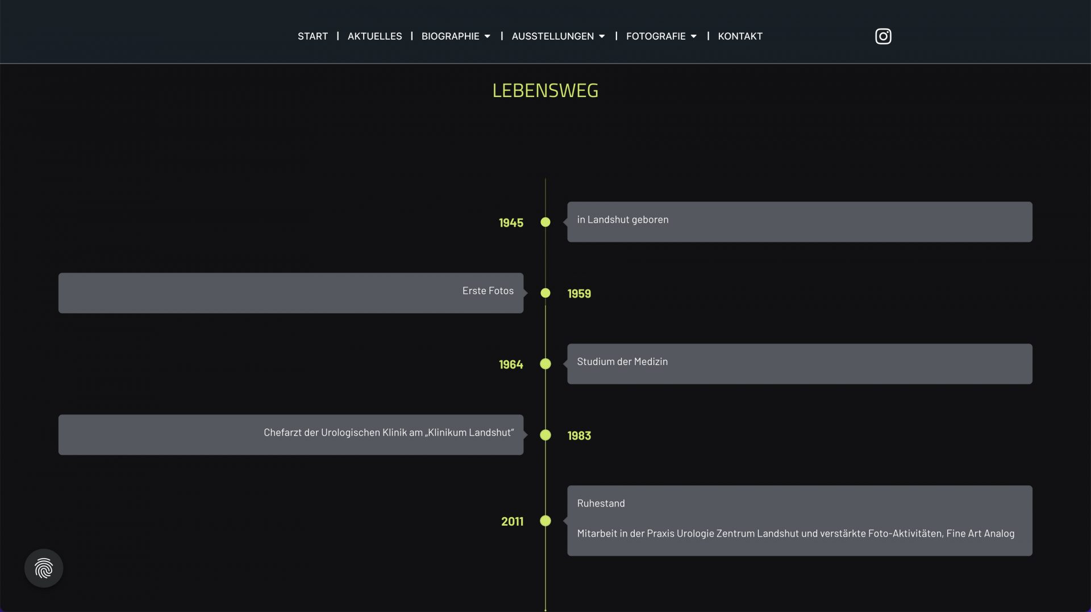This screenshot has height=612, width=1091.
Task: Go to the Start page
Action: point(313,36)
